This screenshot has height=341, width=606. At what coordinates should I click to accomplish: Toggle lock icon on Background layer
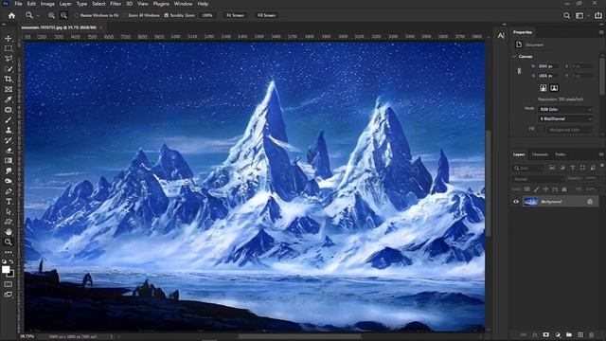[590, 202]
